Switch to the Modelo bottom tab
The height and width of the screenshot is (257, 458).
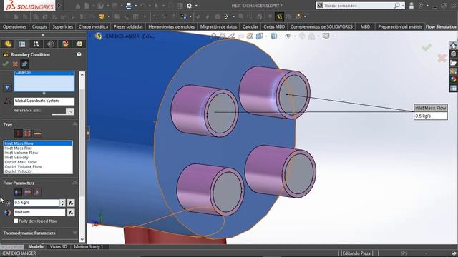coord(36,246)
